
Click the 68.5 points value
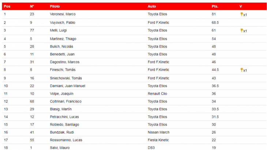point(215,23)
